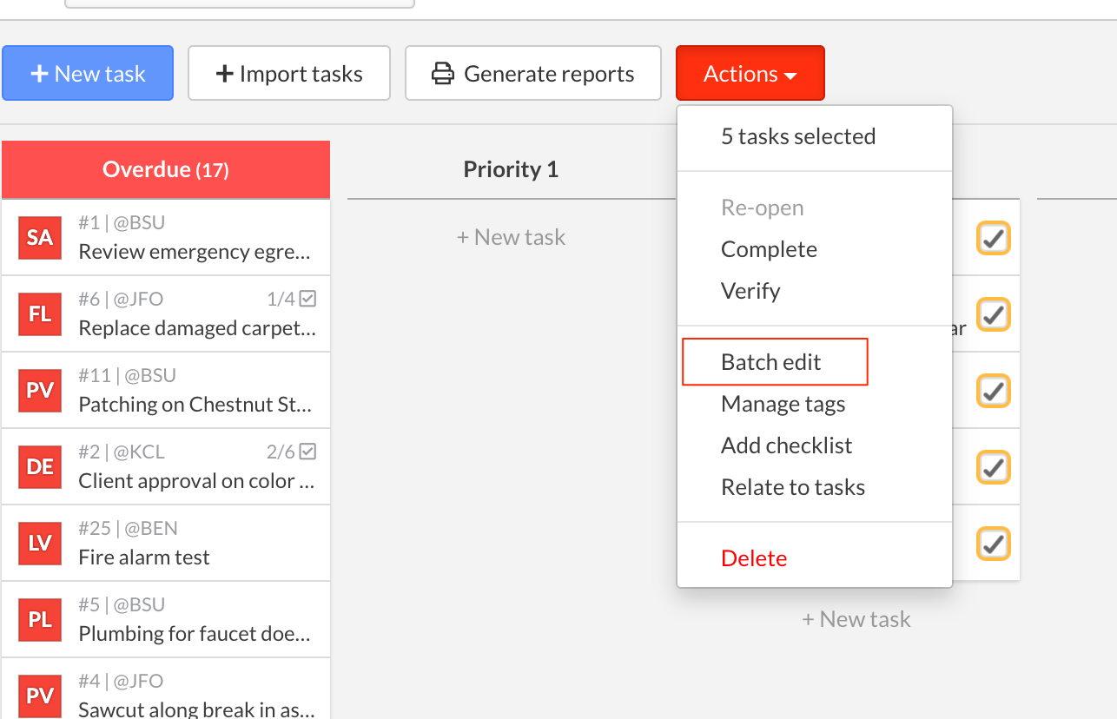This screenshot has width=1117, height=719.
Task: Click + New task below selected tasks
Action: click(x=856, y=619)
